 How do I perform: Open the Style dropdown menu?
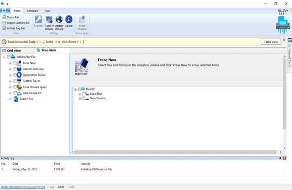pos(286,10)
